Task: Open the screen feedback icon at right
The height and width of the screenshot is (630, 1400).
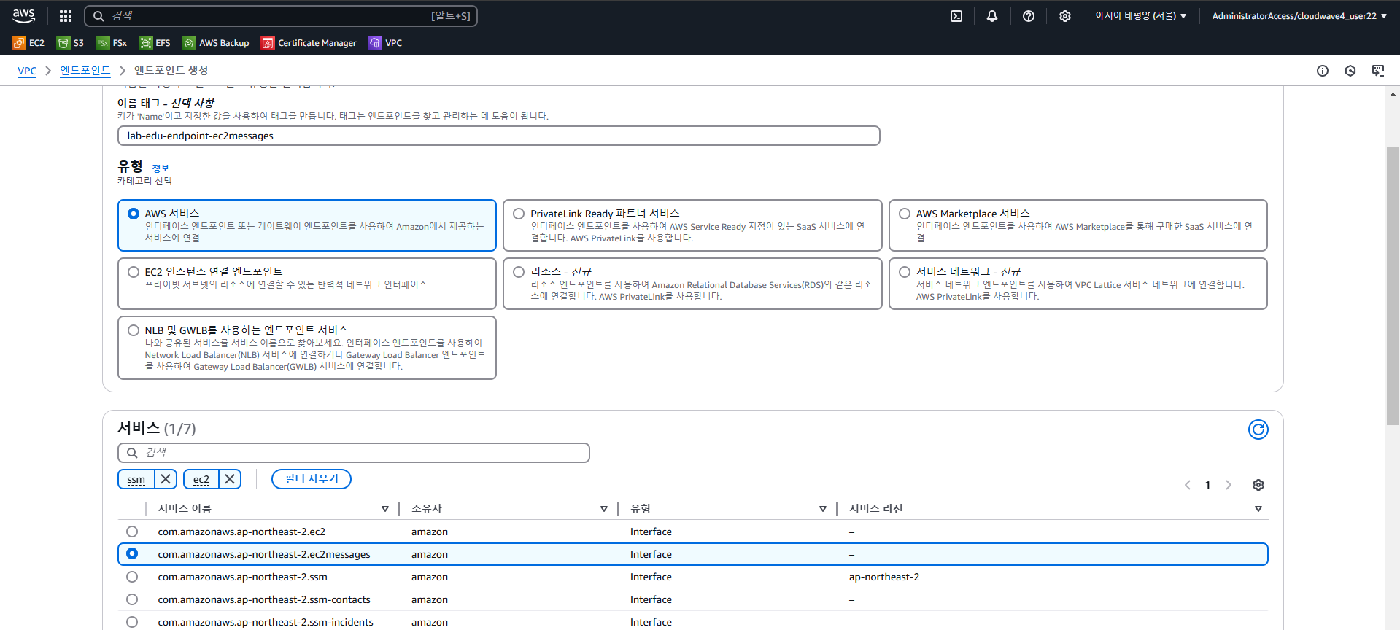Action: (1378, 71)
